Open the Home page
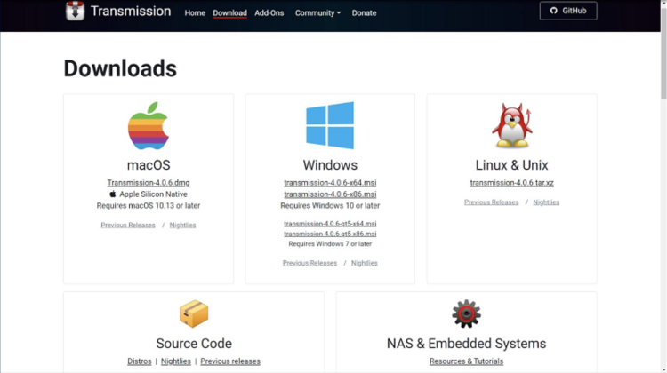The width and height of the screenshot is (667, 373). 195,12
